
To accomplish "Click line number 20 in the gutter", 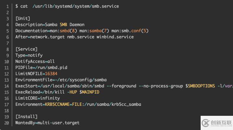I will (6, 123).
